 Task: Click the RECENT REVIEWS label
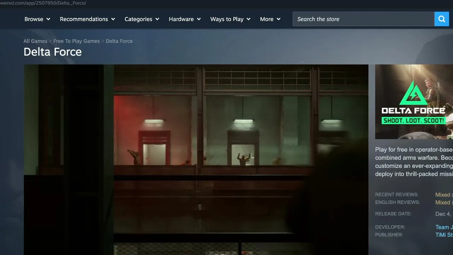pos(397,195)
